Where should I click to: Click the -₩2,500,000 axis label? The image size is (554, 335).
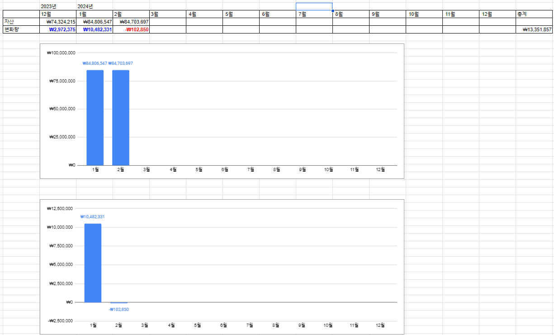(61, 321)
